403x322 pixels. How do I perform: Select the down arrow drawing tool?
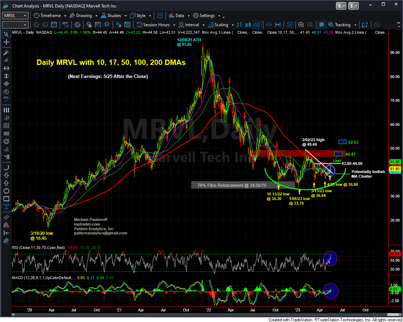click(6, 175)
